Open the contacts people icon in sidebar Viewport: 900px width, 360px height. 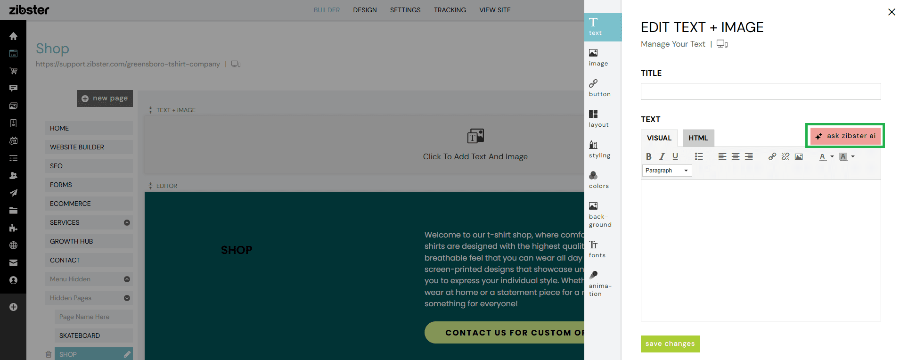(x=13, y=175)
